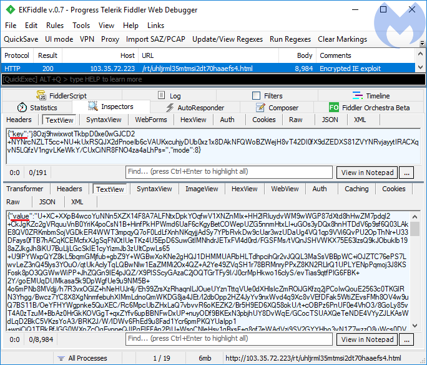Open AutoResponder via its lightning icon
Image resolution: width=427 pixels, height=365 pixels.
[169, 107]
